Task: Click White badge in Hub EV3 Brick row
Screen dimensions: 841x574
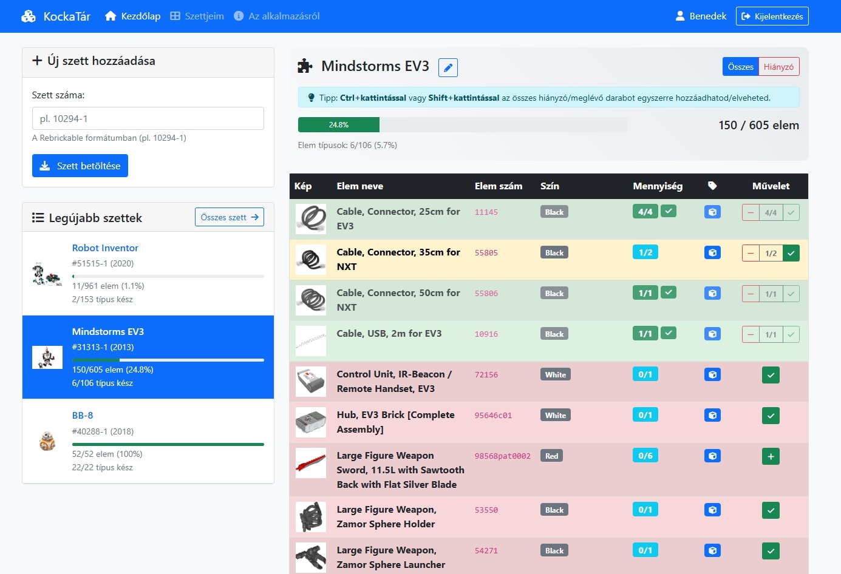Action: coord(556,415)
